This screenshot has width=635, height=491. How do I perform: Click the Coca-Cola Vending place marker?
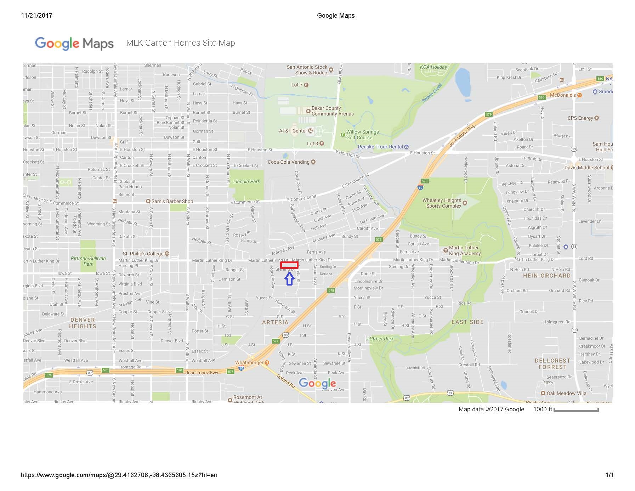(313, 162)
